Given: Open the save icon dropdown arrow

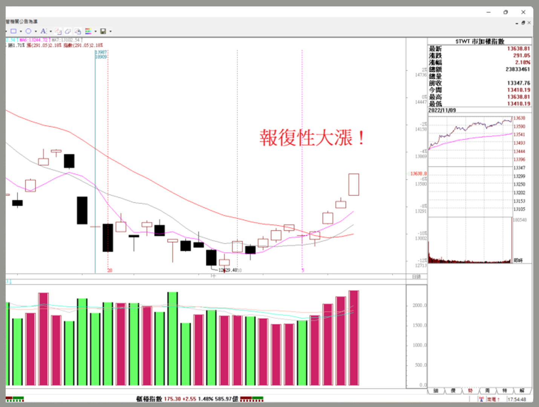Looking at the screenshot, I should click(110, 31).
